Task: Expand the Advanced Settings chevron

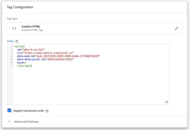Action: point(9,121)
